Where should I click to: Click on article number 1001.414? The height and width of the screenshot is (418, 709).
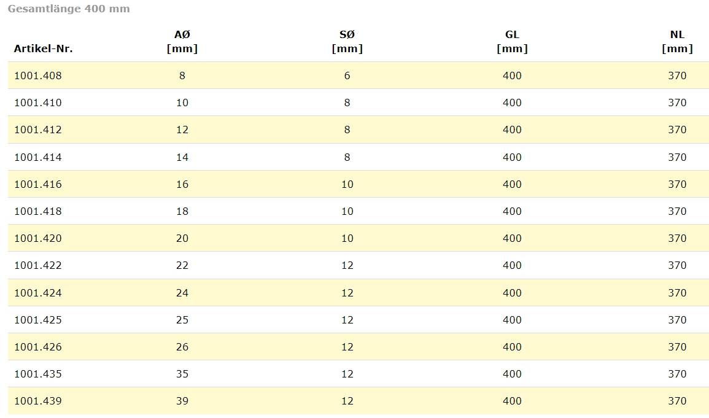tap(38, 157)
